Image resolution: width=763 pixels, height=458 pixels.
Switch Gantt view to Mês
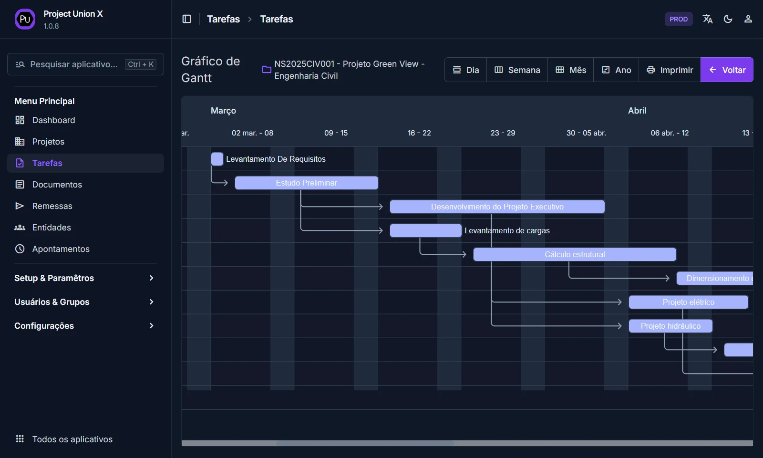[570, 70]
